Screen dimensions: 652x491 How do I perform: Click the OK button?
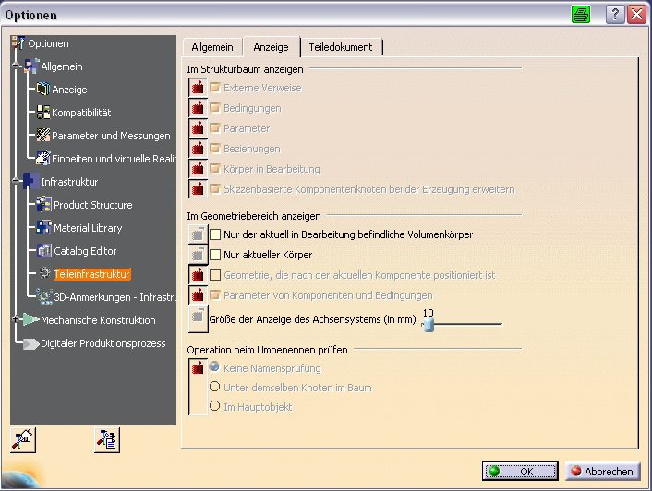pos(520,471)
